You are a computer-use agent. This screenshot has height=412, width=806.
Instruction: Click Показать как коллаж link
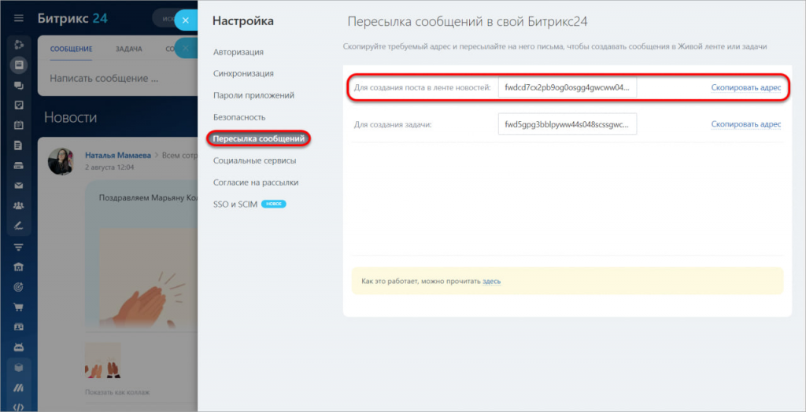(x=116, y=392)
